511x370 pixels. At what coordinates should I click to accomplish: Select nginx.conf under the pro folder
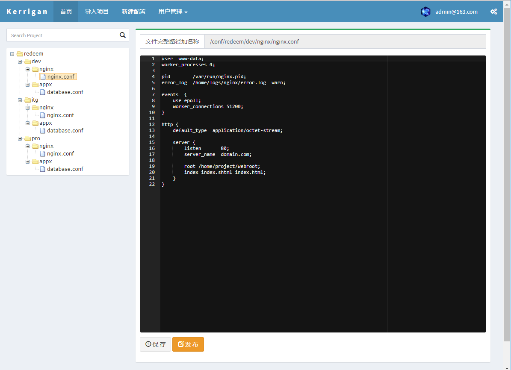click(60, 154)
